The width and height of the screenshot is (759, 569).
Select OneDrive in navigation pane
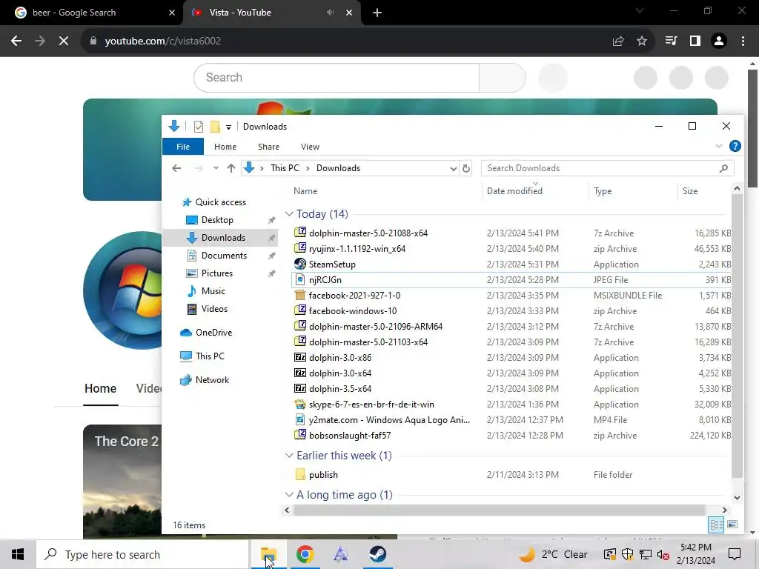click(213, 333)
